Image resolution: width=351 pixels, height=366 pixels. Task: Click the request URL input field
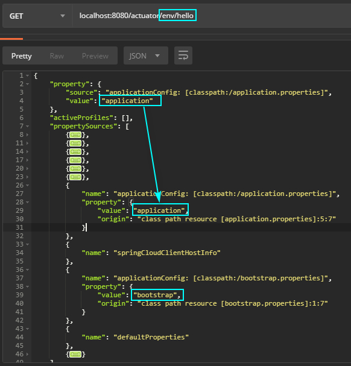pos(211,16)
